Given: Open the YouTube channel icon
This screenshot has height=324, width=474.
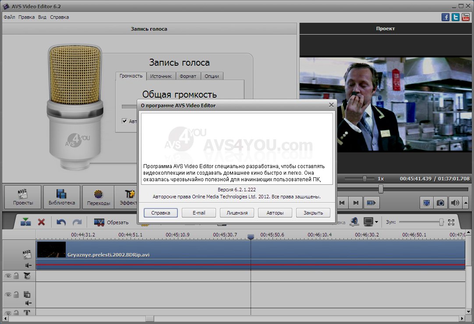Looking at the screenshot, I should coord(466,17).
